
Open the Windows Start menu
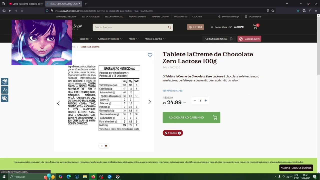click(x=4, y=177)
